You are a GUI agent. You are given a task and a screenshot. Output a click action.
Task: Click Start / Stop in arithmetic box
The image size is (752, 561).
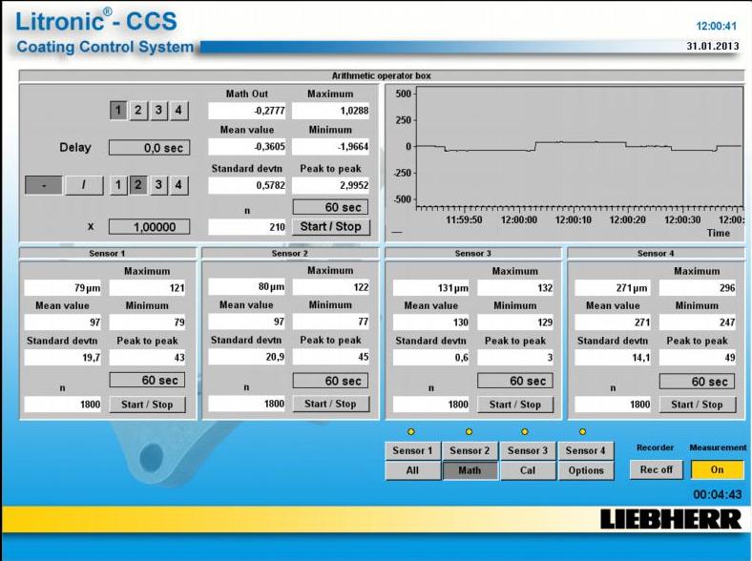(331, 227)
